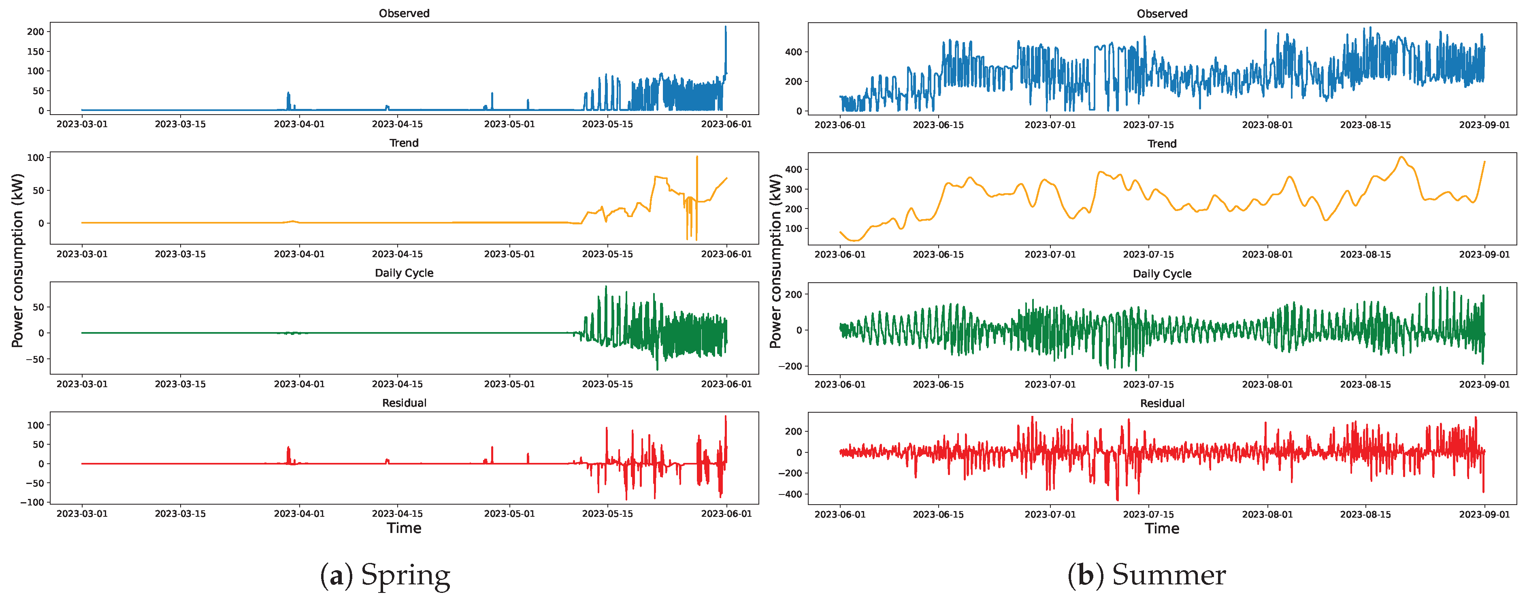
Task: Click "2023-04-01" tick of Spring Observed plot
Action: [x=299, y=124]
